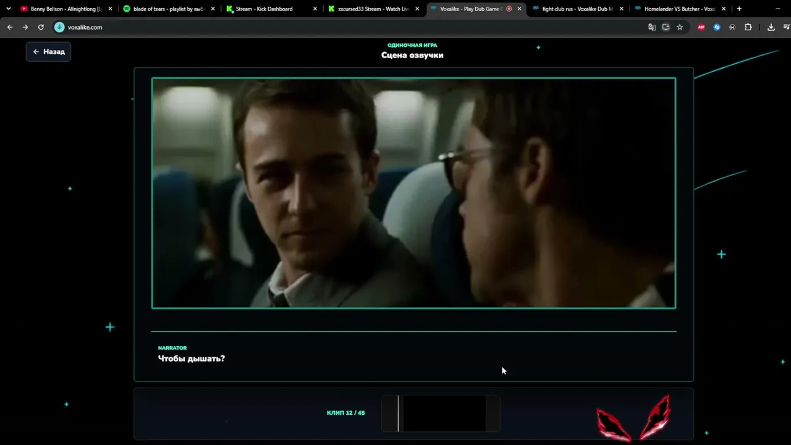Click the "ОДИНОЧНАЯ ИГРА" label

tap(412, 45)
